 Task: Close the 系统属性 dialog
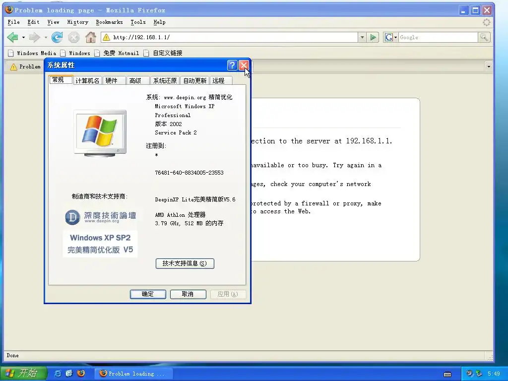pyautogui.click(x=244, y=65)
